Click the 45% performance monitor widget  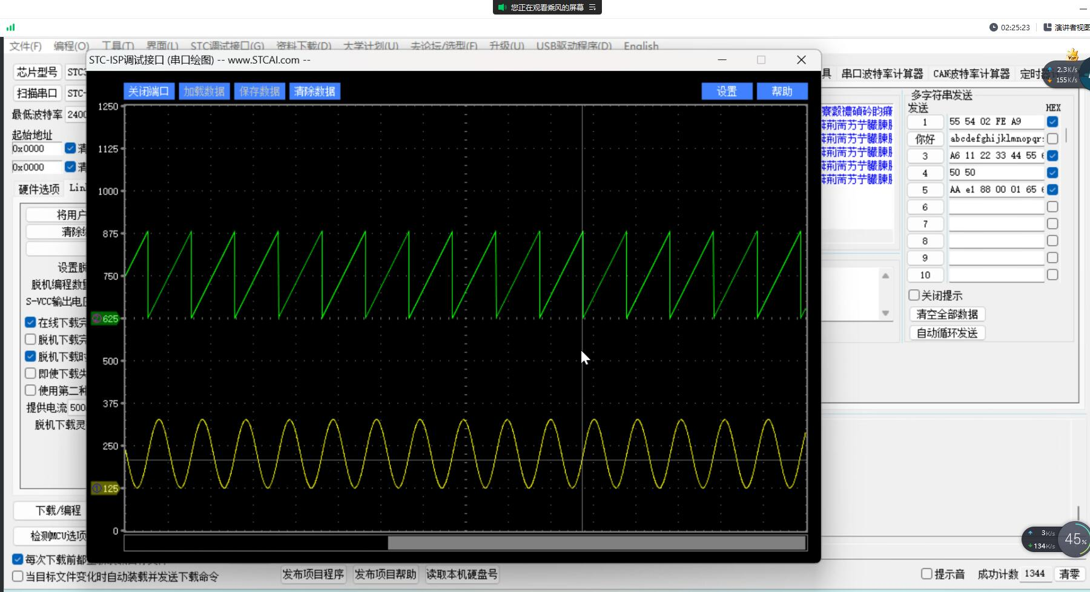[x=1075, y=539]
